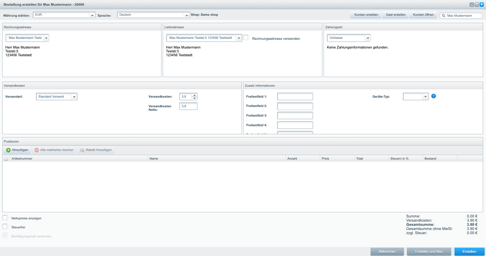This screenshot has height=256, width=486.
Task: Click the Versandkosten Netto input field
Action: [x=188, y=106]
